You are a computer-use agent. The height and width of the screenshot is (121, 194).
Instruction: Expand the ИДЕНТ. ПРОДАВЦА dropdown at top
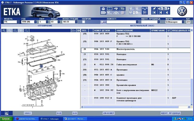(159, 22)
